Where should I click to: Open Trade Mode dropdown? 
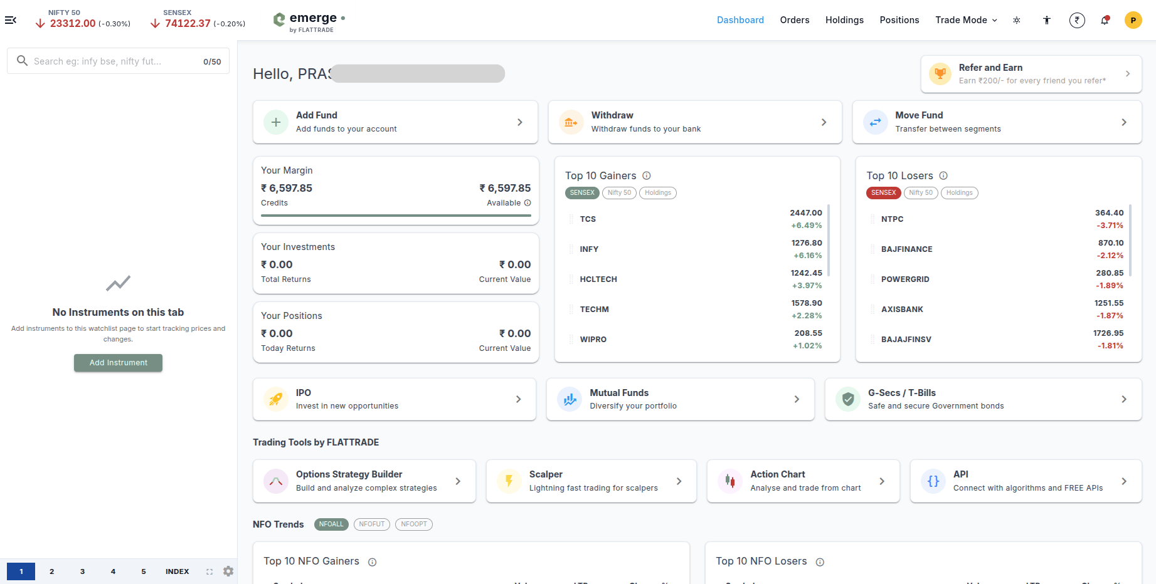point(966,20)
